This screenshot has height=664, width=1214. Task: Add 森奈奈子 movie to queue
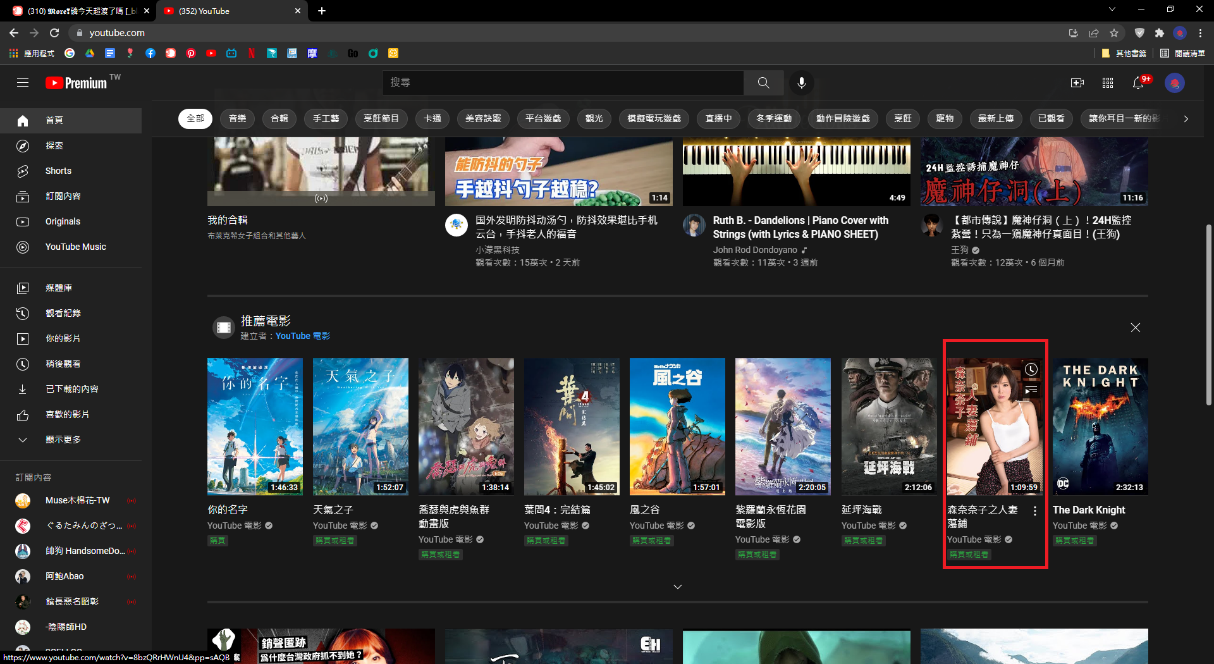(x=1031, y=390)
